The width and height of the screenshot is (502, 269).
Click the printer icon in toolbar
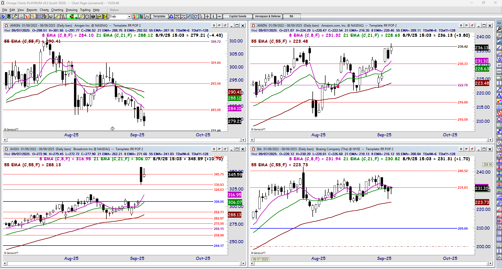pos(21,16)
